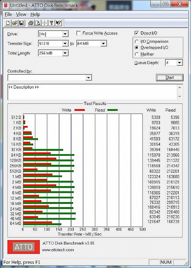
Task: Open the View menu
Action: point(21,15)
